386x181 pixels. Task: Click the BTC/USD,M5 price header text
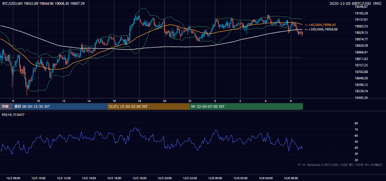pos(43,3)
